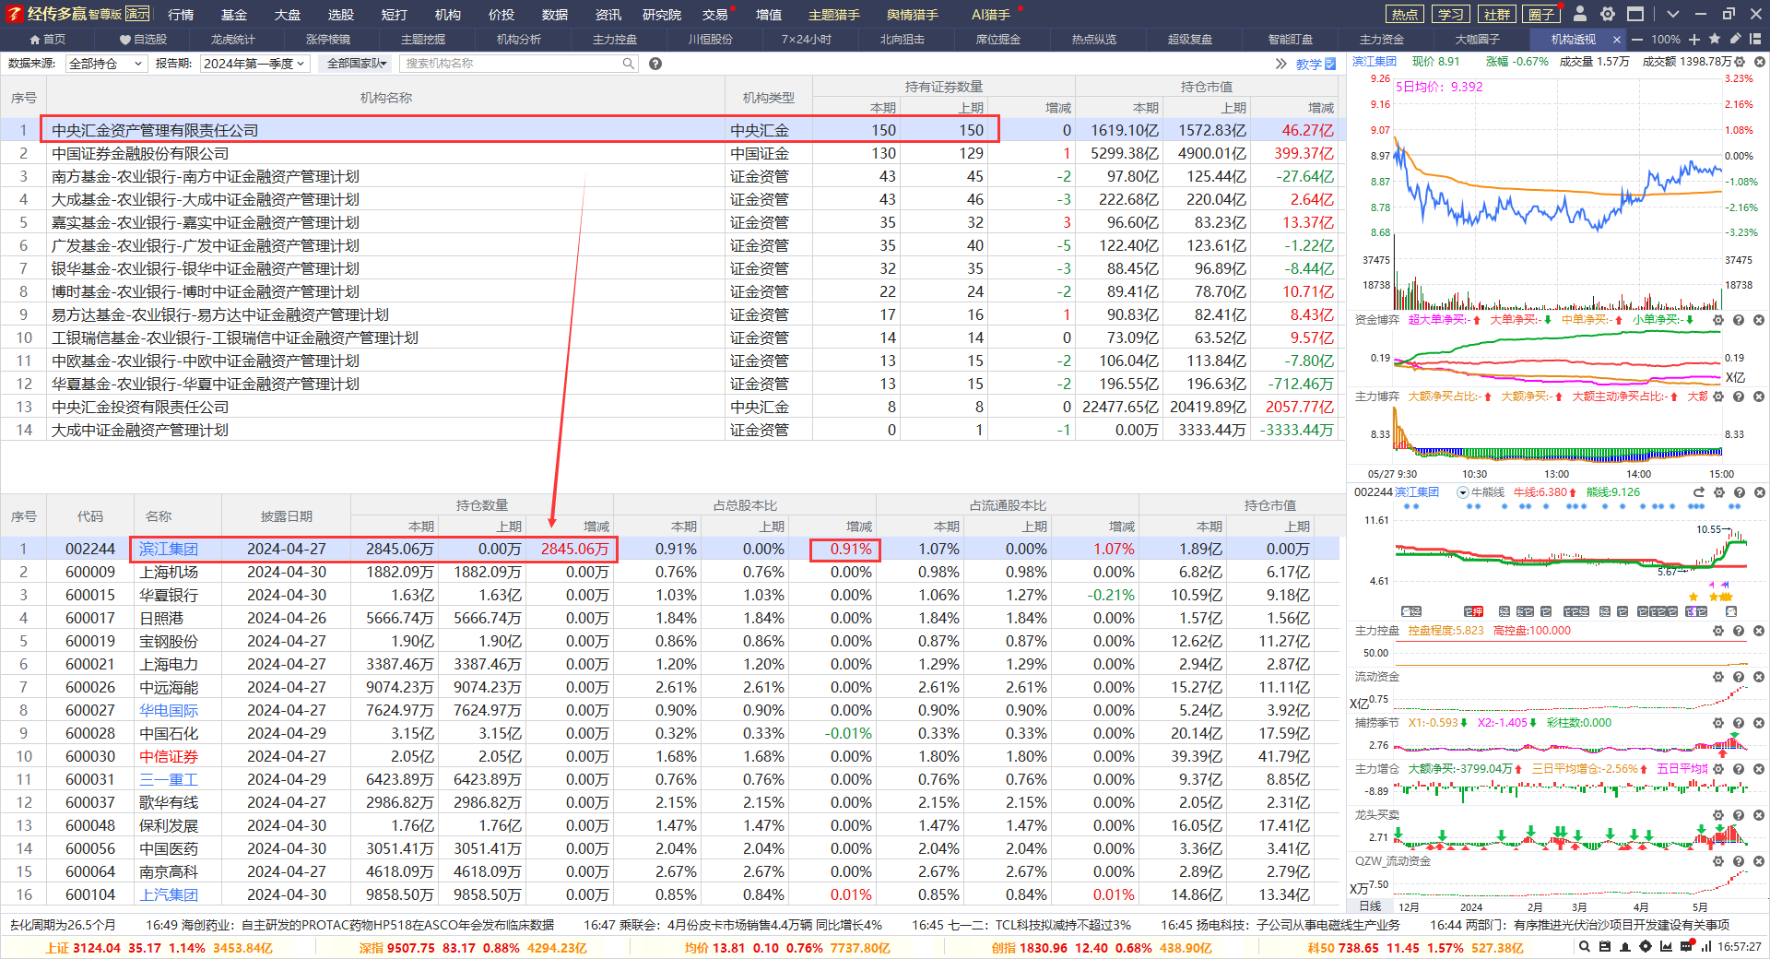Select row 中国证券金融股份有限公司

coord(671,153)
